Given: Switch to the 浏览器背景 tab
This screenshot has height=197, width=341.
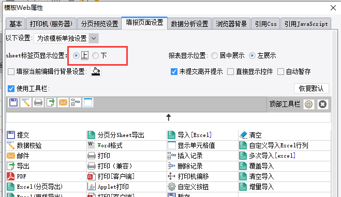Looking at the screenshot, I should pos(231,24).
